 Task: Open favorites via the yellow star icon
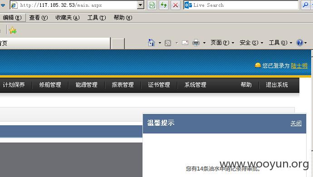pos(13,30)
